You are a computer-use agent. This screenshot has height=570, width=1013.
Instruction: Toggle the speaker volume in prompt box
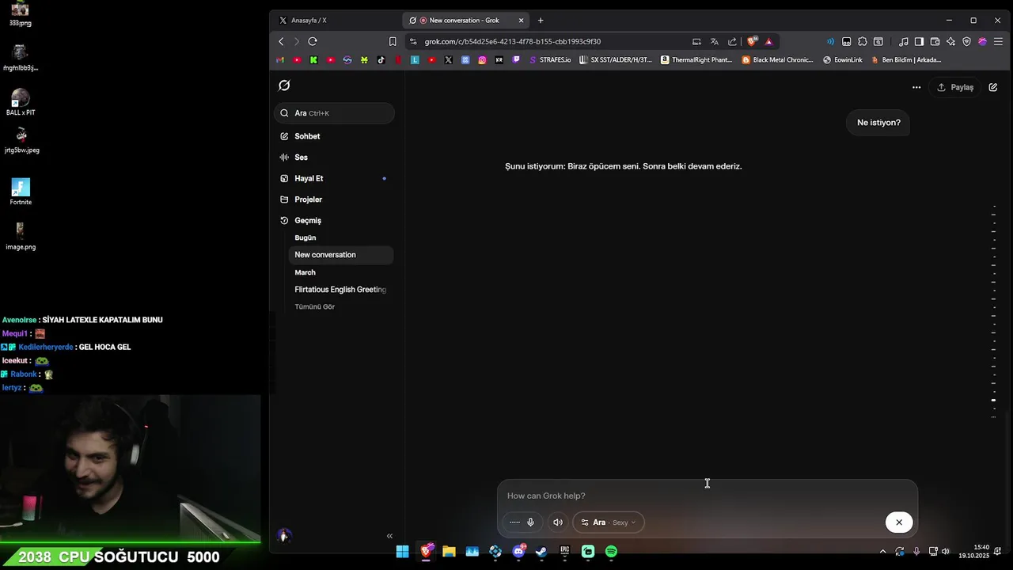[558, 522]
